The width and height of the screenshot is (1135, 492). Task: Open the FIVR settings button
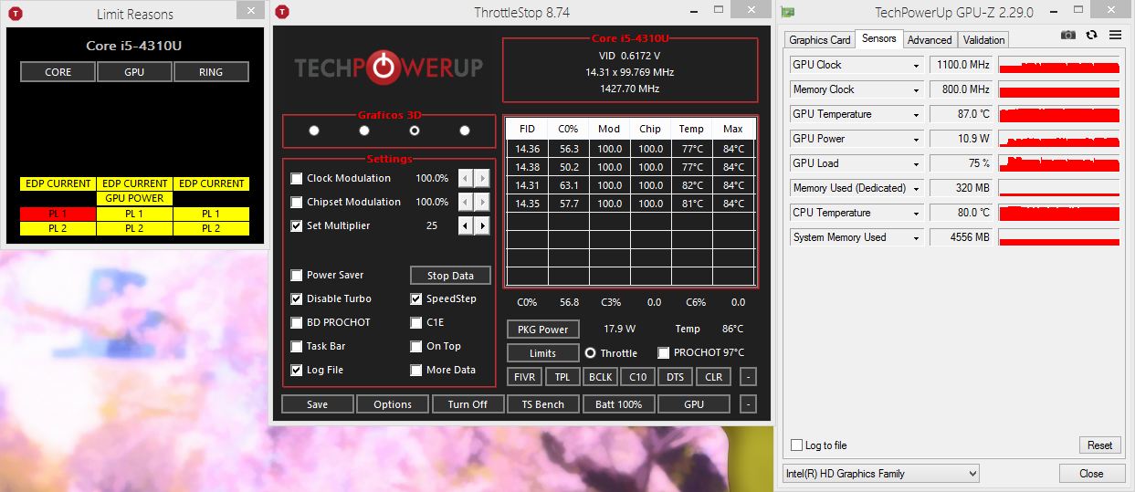pos(527,377)
